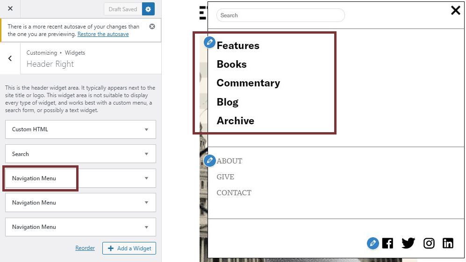Click the Reorder link
This screenshot has width=466, height=262.
[85, 248]
